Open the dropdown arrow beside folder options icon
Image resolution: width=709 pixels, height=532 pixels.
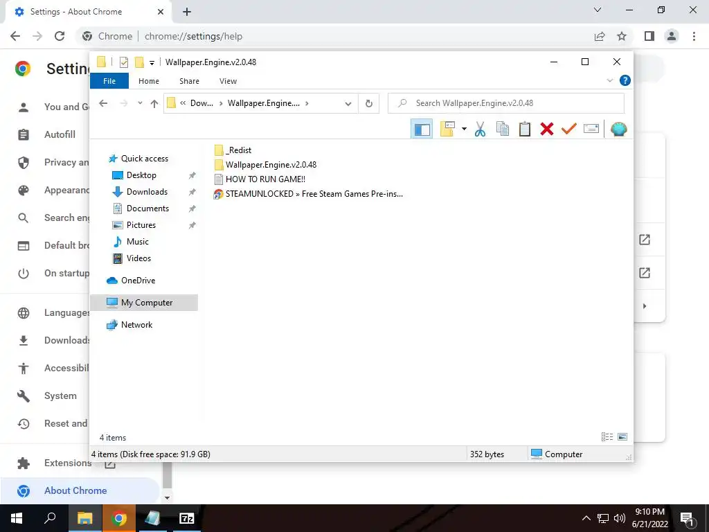pos(464,129)
